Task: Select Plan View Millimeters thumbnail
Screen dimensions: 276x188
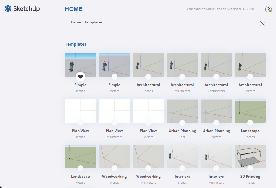Action: click(115, 110)
